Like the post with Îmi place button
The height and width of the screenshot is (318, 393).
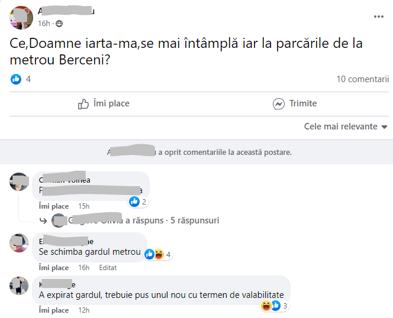104,104
